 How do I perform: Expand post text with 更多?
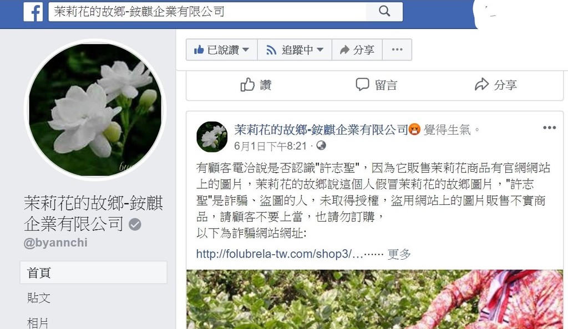pyautogui.click(x=399, y=254)
